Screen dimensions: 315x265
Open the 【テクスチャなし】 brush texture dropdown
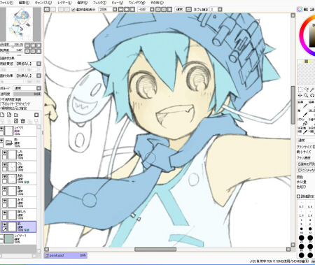pyautogui.click(x=306, y=170)
